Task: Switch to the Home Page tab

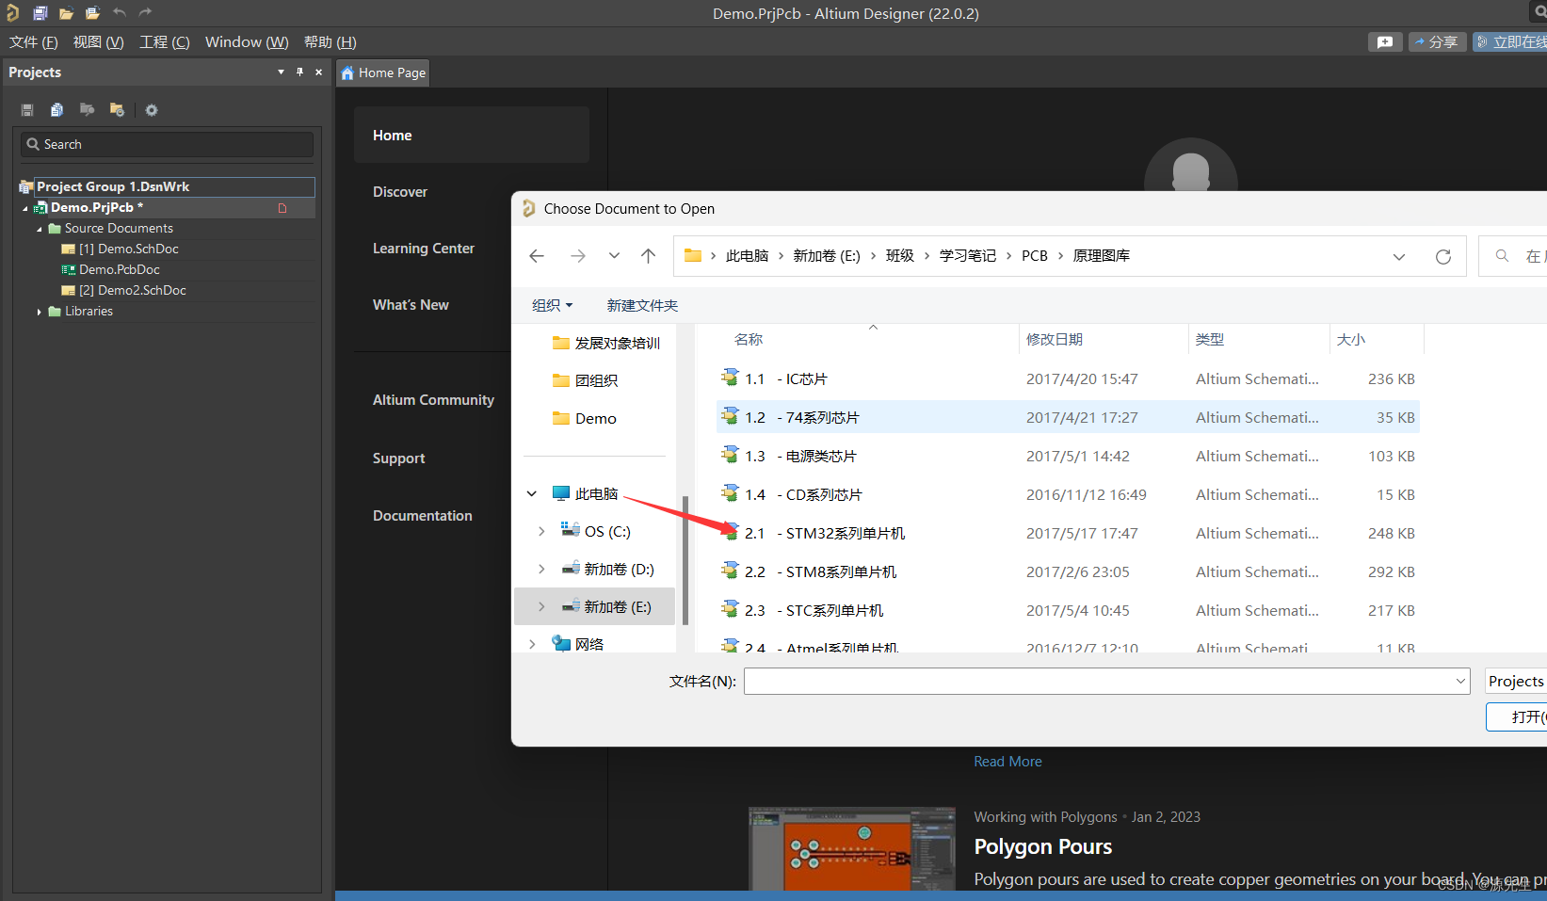Action: pos(383,72)
